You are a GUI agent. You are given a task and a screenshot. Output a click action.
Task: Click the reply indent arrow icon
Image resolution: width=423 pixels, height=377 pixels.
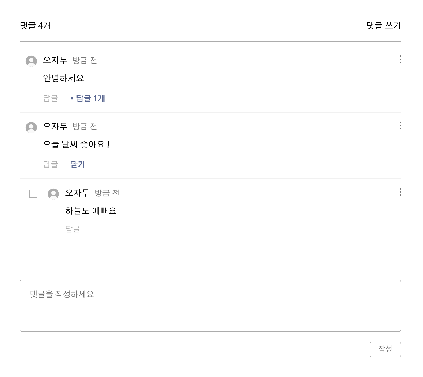(33, 194)
